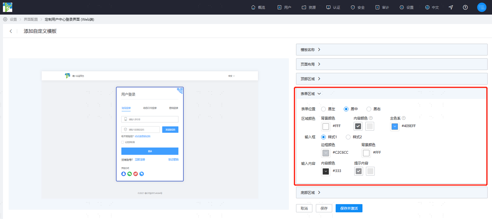Click the help icon beside 内容颜色 under 区域颜色

tap(371, 118)
